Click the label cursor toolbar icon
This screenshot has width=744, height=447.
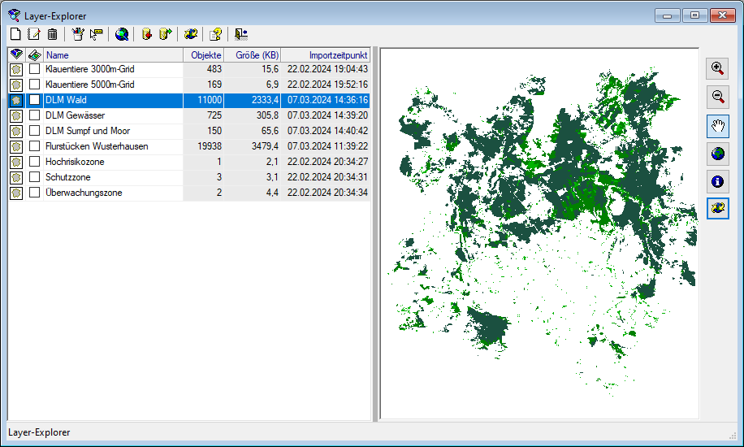click(x=97, y=34)
